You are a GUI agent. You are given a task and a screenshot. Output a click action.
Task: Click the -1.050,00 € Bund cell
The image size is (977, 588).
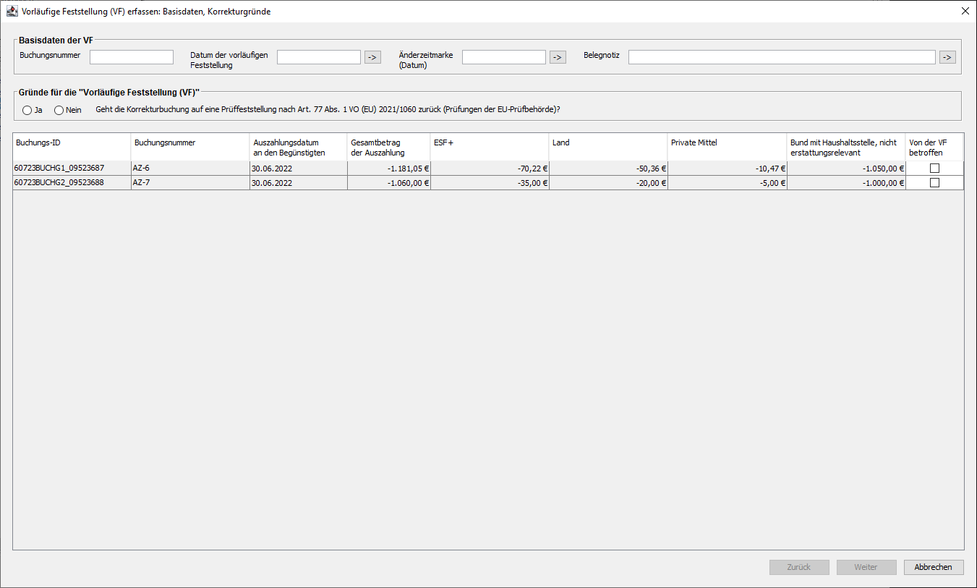click(846, 169)
